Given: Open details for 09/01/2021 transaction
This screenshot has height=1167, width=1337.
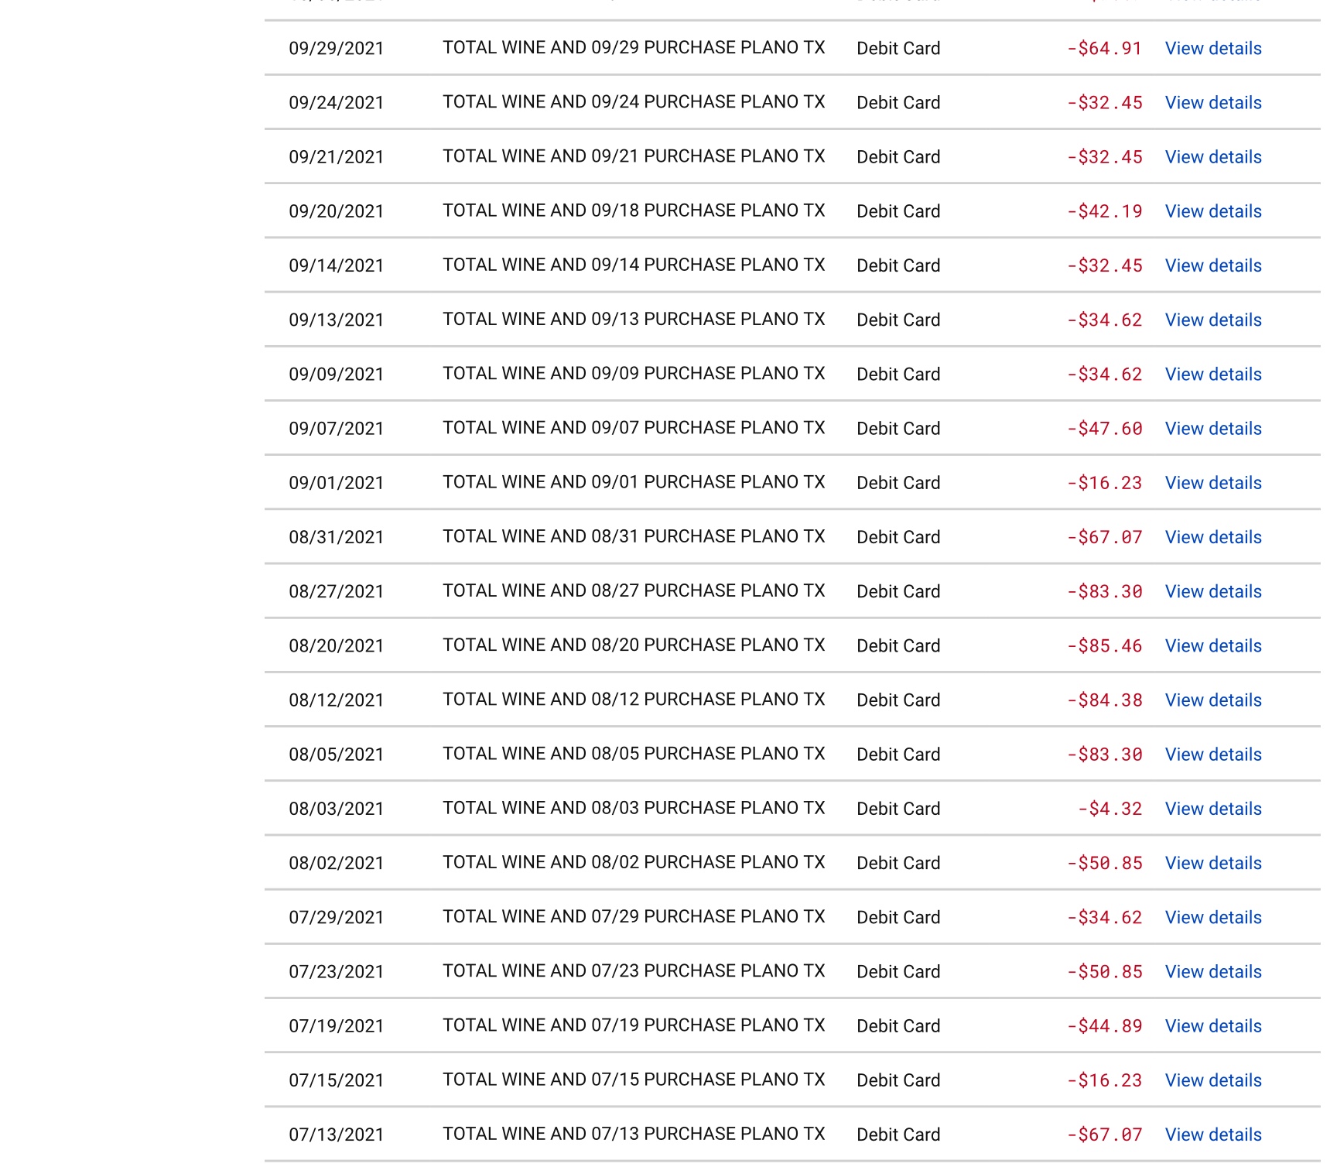Looking at the screenshot, I should [1212, 483].
